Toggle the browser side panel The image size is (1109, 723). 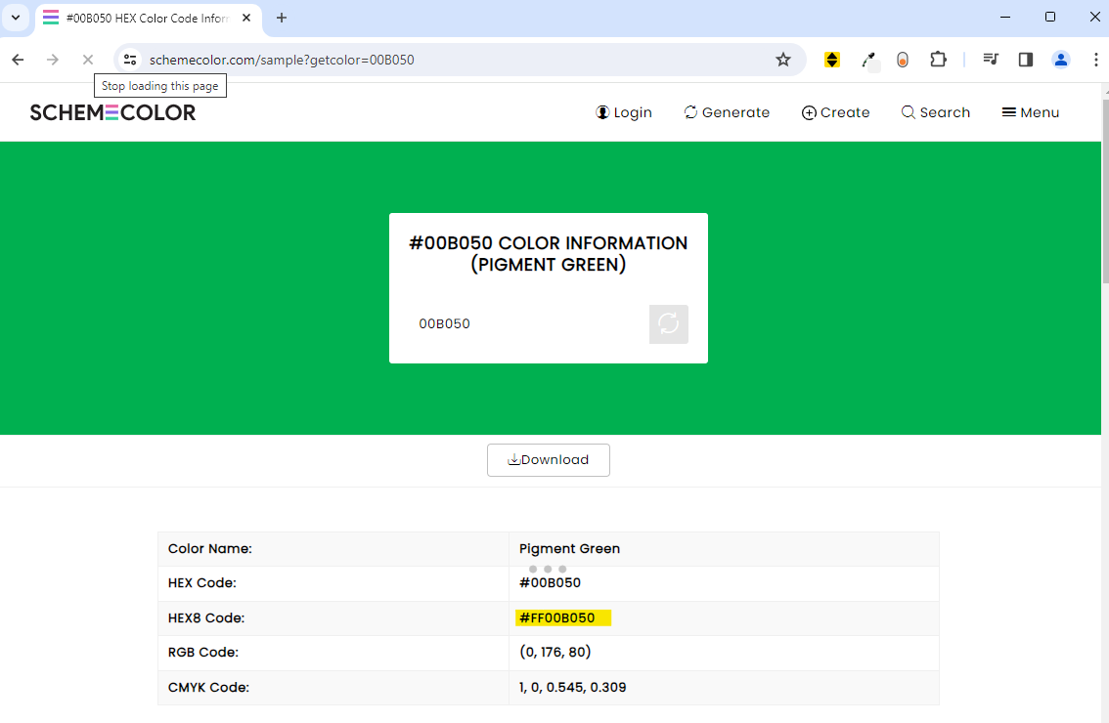pos(1025,60)
